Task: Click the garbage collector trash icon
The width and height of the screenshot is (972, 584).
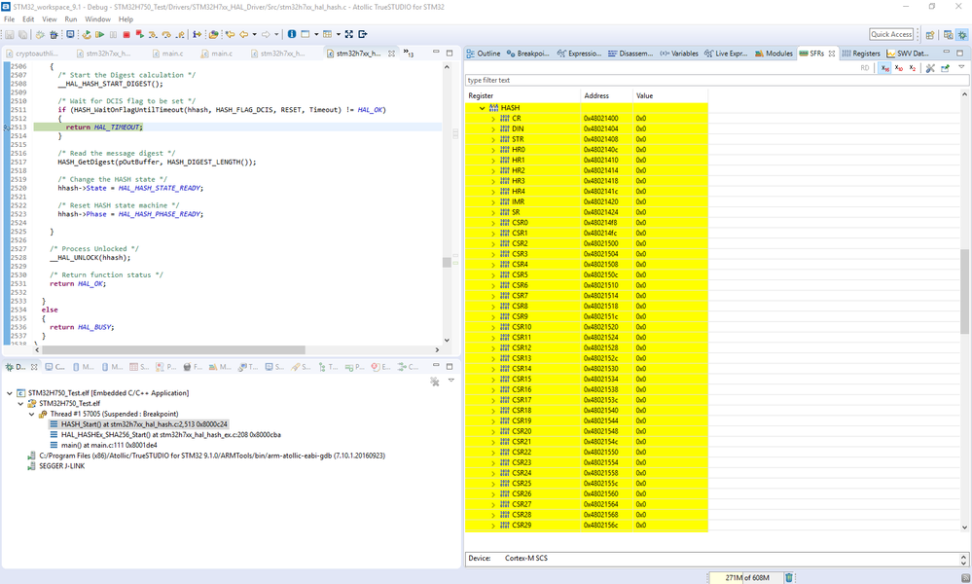Action: [x=788, y=578]
